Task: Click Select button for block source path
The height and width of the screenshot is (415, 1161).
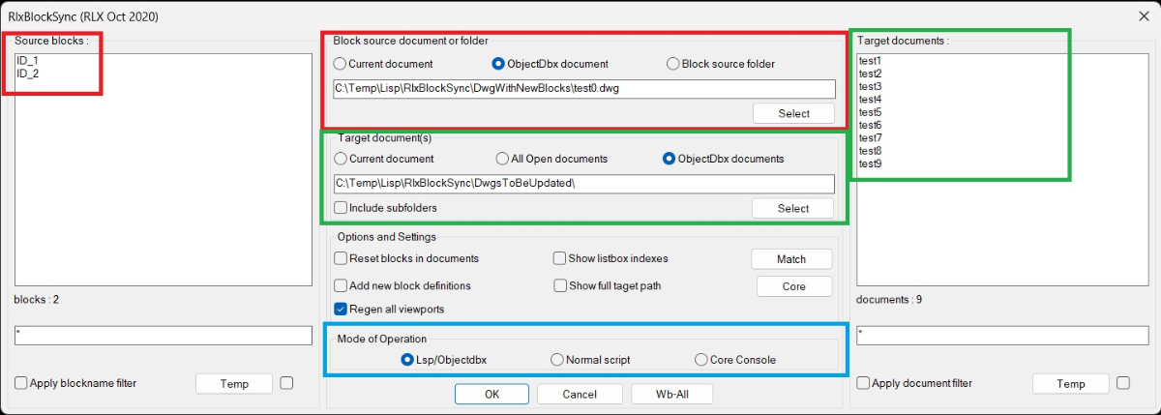Action: click(793, 113)
